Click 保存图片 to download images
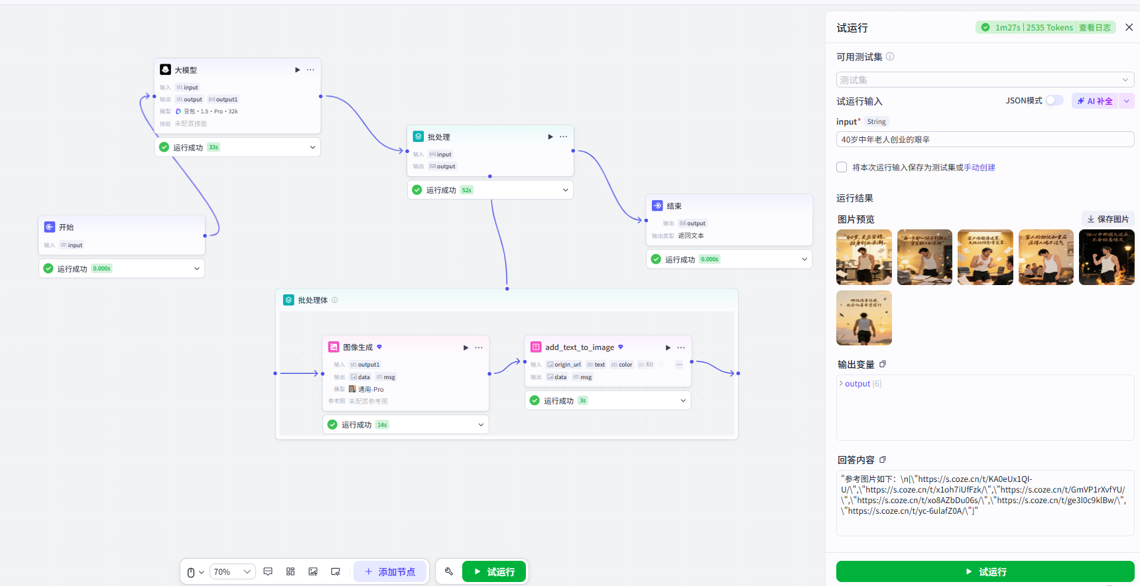 pos(1108,219)
